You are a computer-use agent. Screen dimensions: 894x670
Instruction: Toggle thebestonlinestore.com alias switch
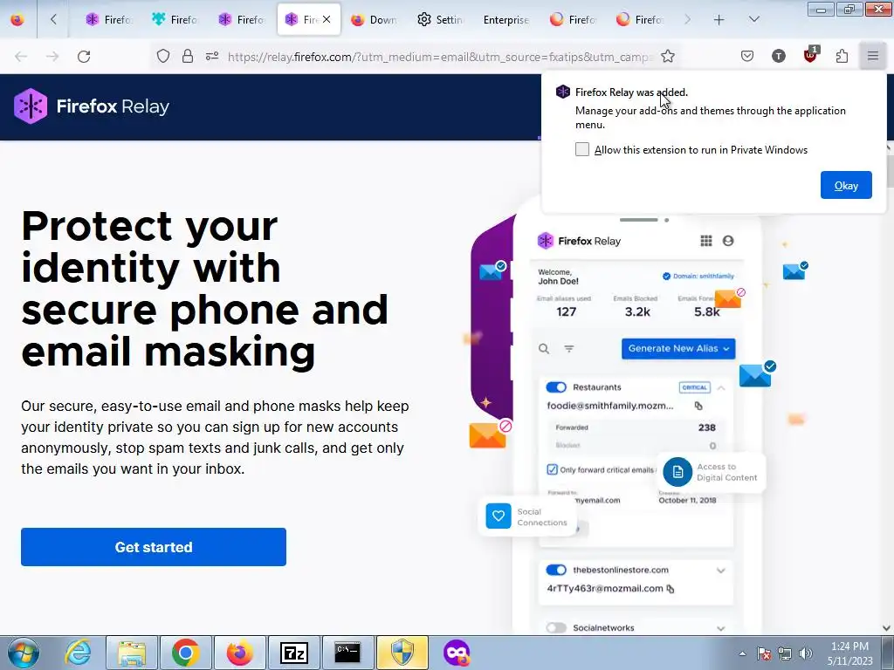coord(556,570)
